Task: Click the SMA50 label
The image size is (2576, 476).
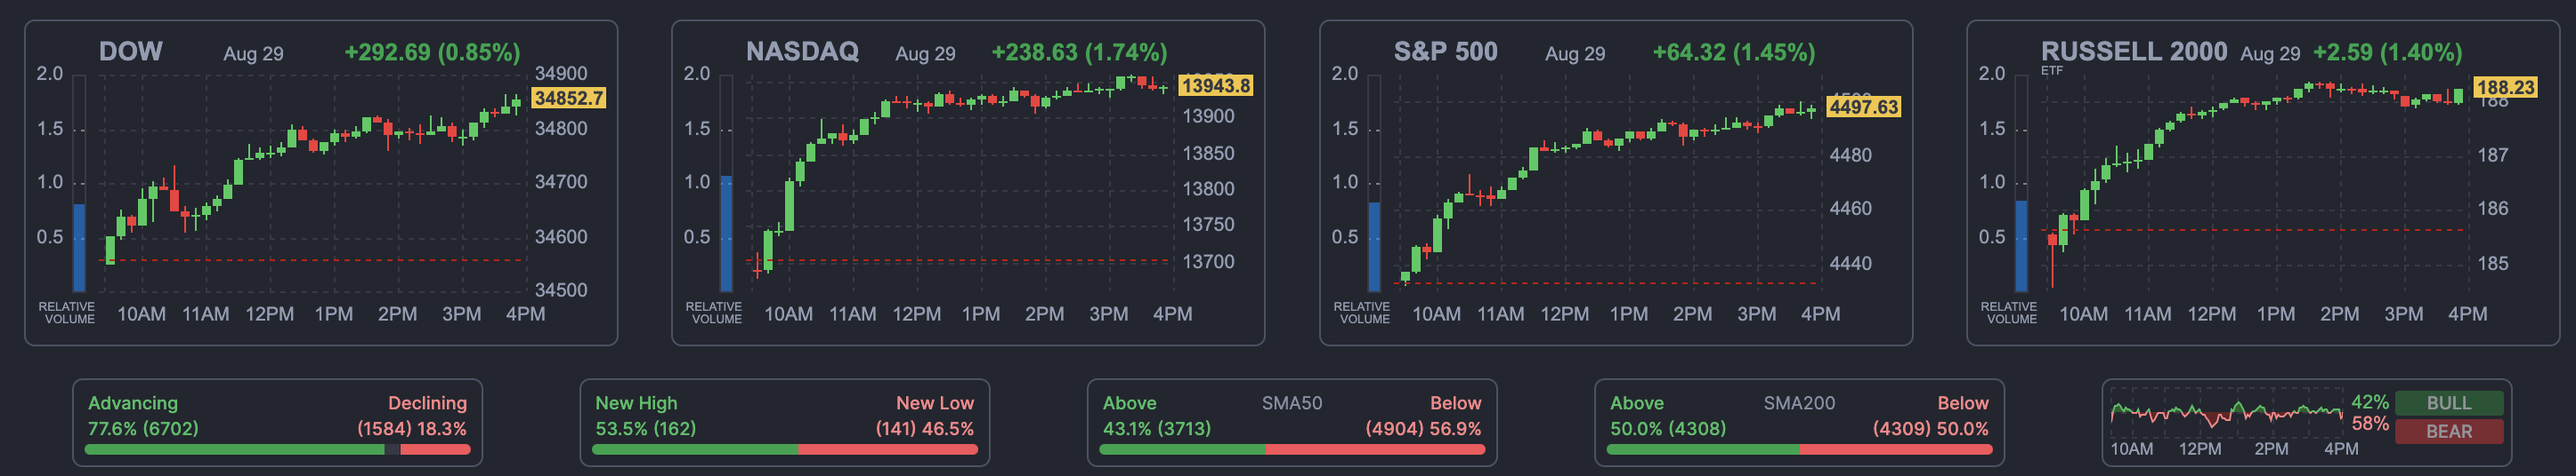Action: point(1291,403)
